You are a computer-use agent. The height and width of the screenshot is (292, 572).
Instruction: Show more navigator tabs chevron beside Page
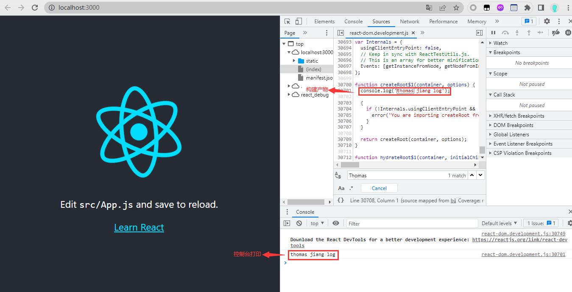(x=305, y=33)
